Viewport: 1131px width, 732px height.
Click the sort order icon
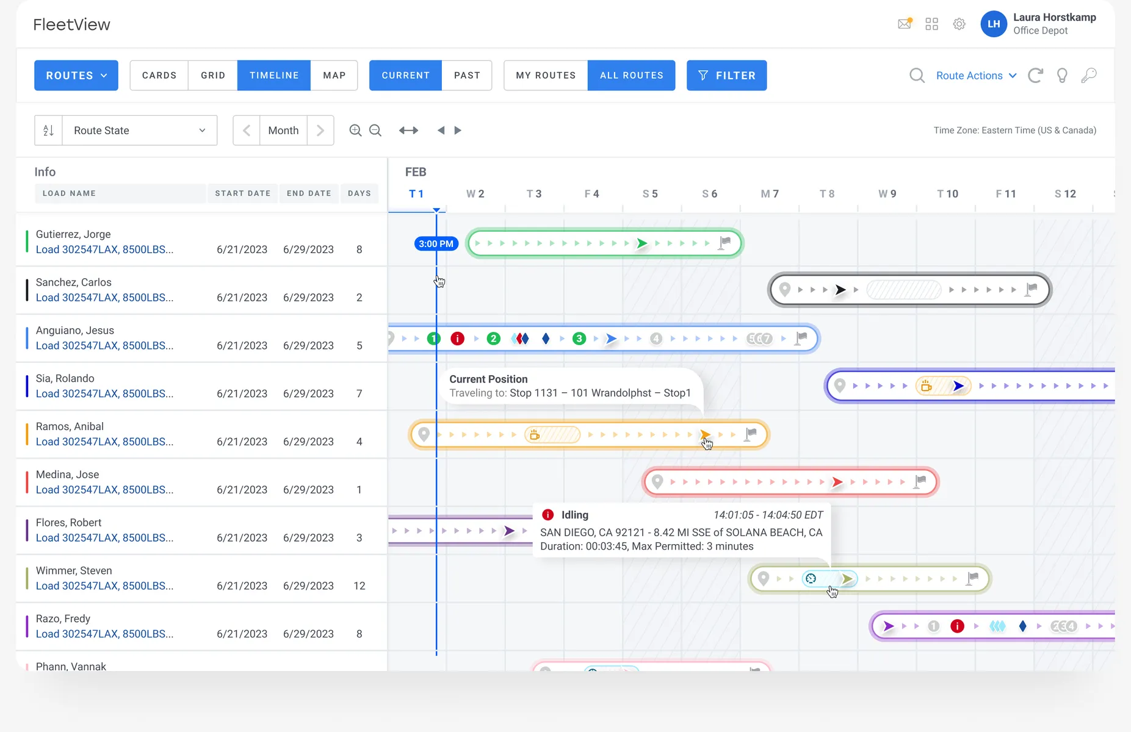(49, 130)
